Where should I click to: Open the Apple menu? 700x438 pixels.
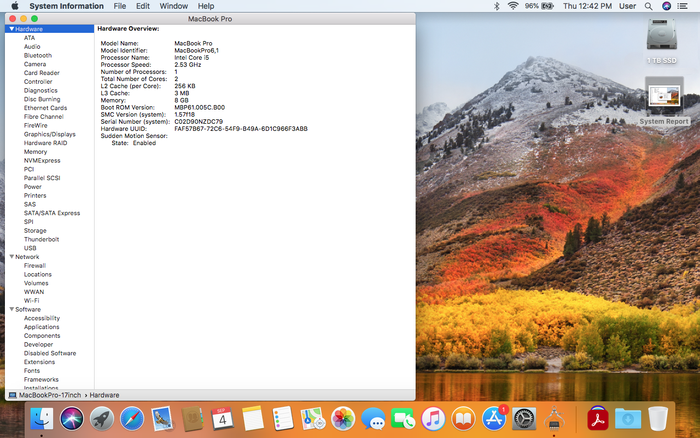[x=15, y=6]
